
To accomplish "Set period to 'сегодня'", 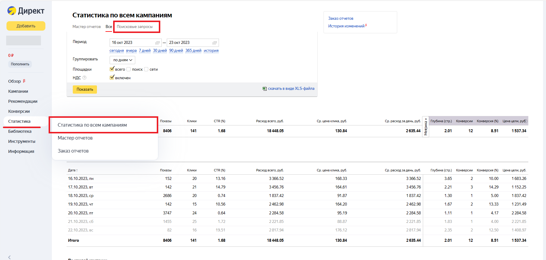I will click(x=117, y=50).
